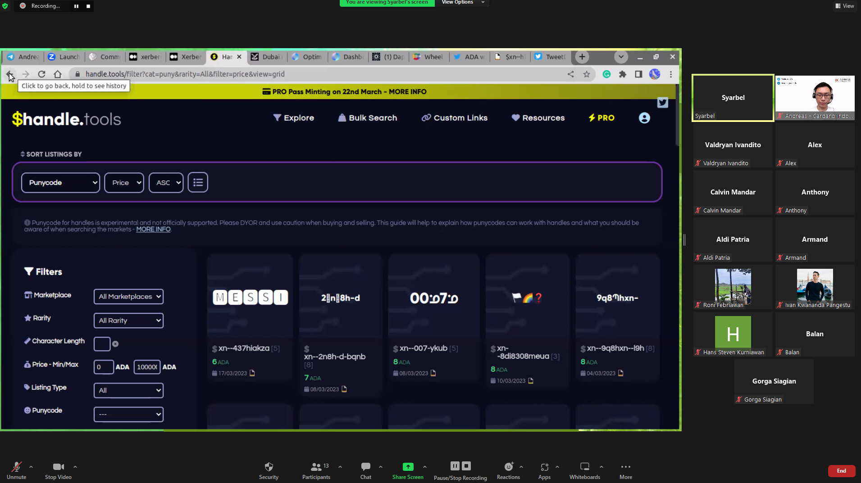
Task: Pause recording from the top indicator
Action: pos(76,6)
